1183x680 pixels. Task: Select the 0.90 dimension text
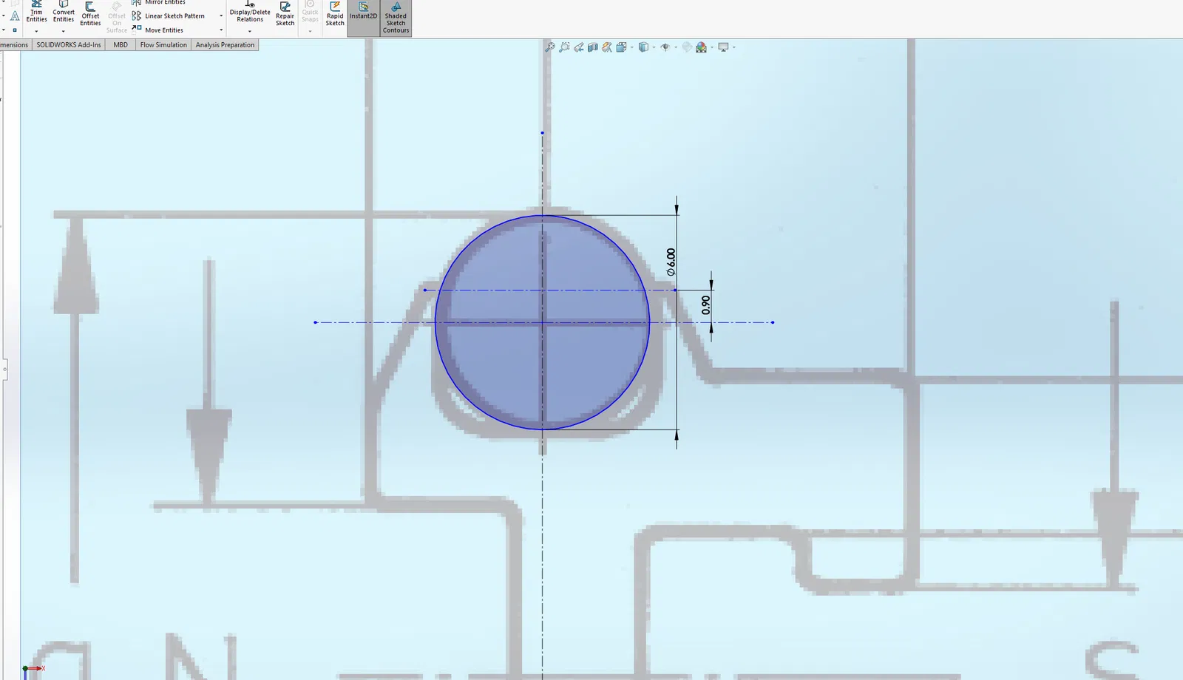706,305
